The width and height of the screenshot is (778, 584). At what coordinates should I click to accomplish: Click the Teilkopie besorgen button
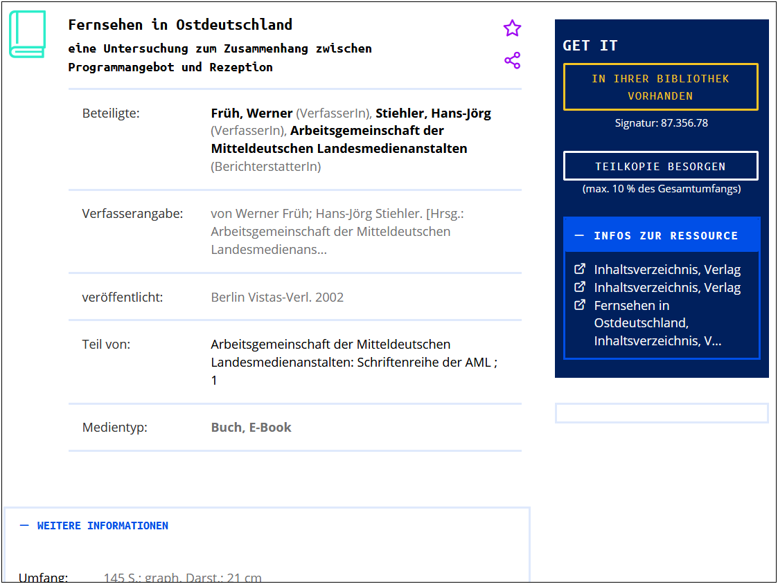(x=660, y=166)
